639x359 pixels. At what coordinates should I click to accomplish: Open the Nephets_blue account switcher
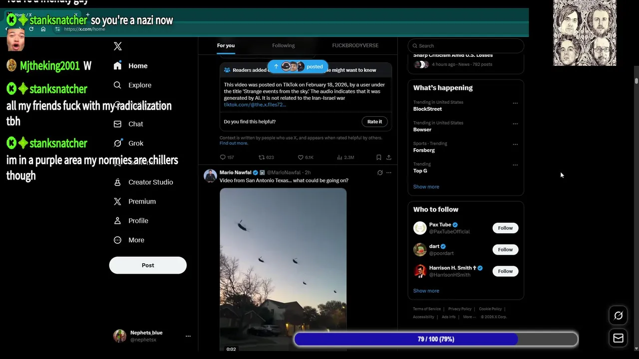click(x=152, y=336)
